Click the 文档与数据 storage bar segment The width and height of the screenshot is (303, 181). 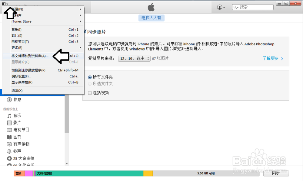coord(89,173)
